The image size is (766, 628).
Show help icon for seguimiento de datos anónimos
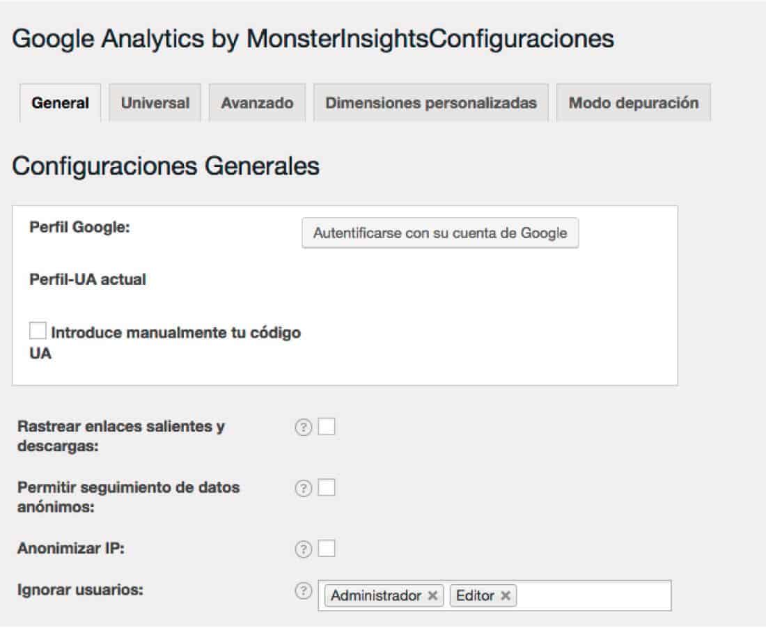304,488
